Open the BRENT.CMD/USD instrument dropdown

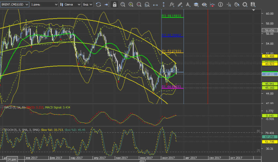pyautogui.click(x=14, y=4)
